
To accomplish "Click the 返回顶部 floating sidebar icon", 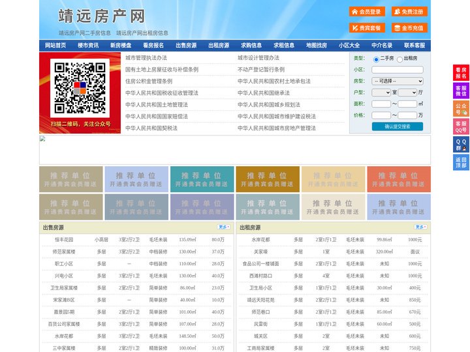I will coord(461,162).
